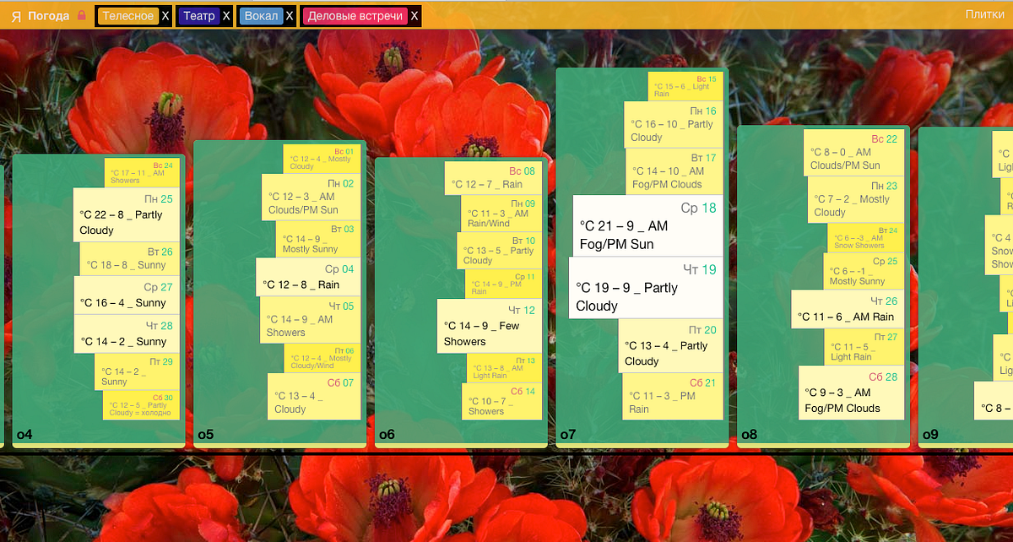Click the o8 week label
This screenshot has width=1013, height=542.
pos(750,435)
